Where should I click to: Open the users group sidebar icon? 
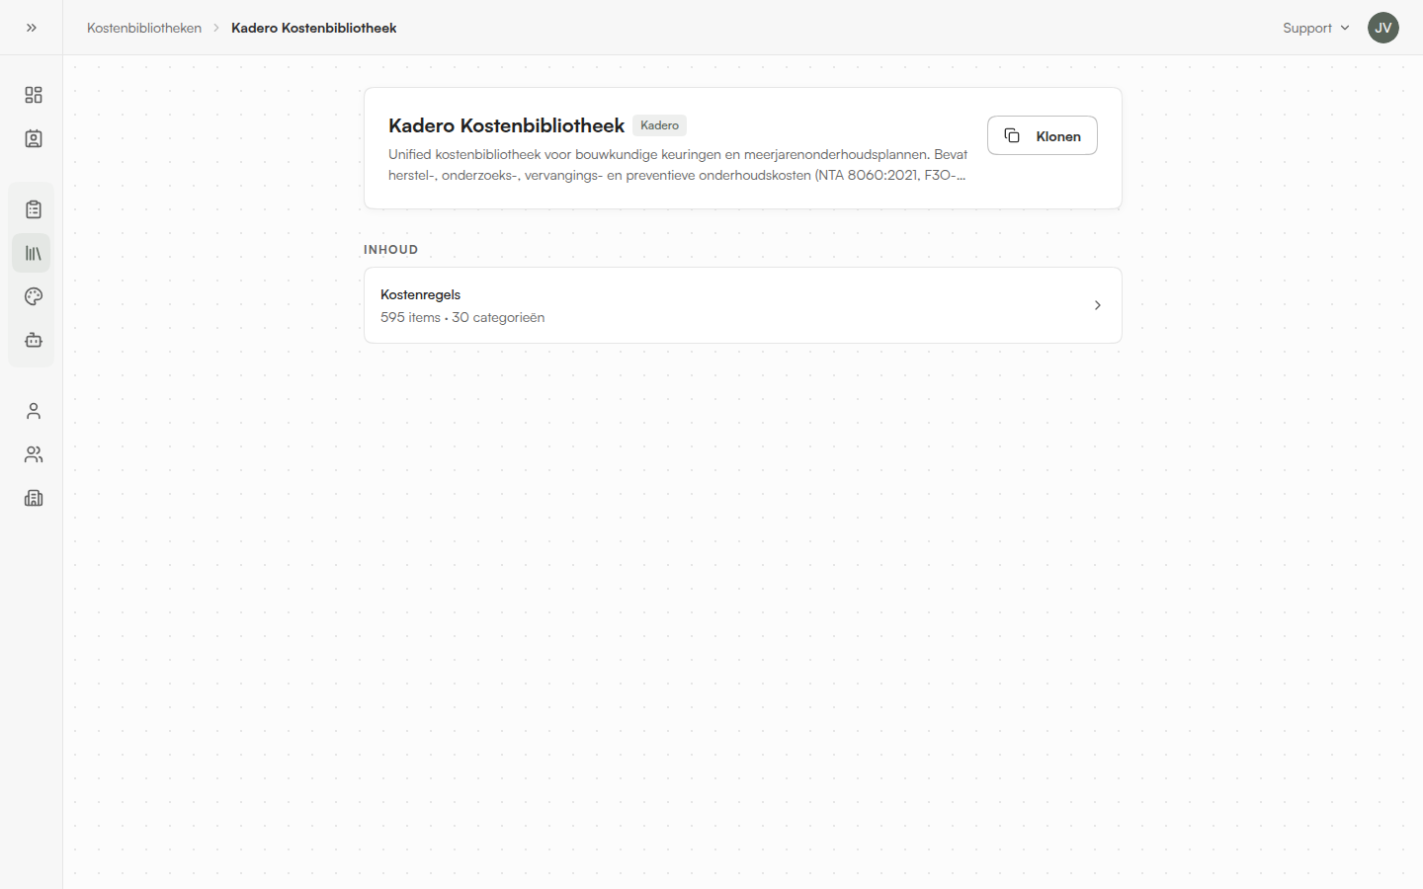click(x=34, y=454)
